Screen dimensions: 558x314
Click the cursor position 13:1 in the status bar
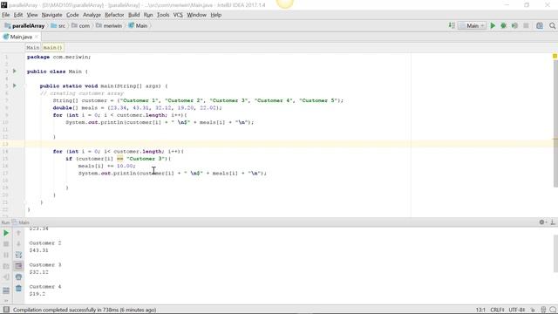[x=480, y=310]
